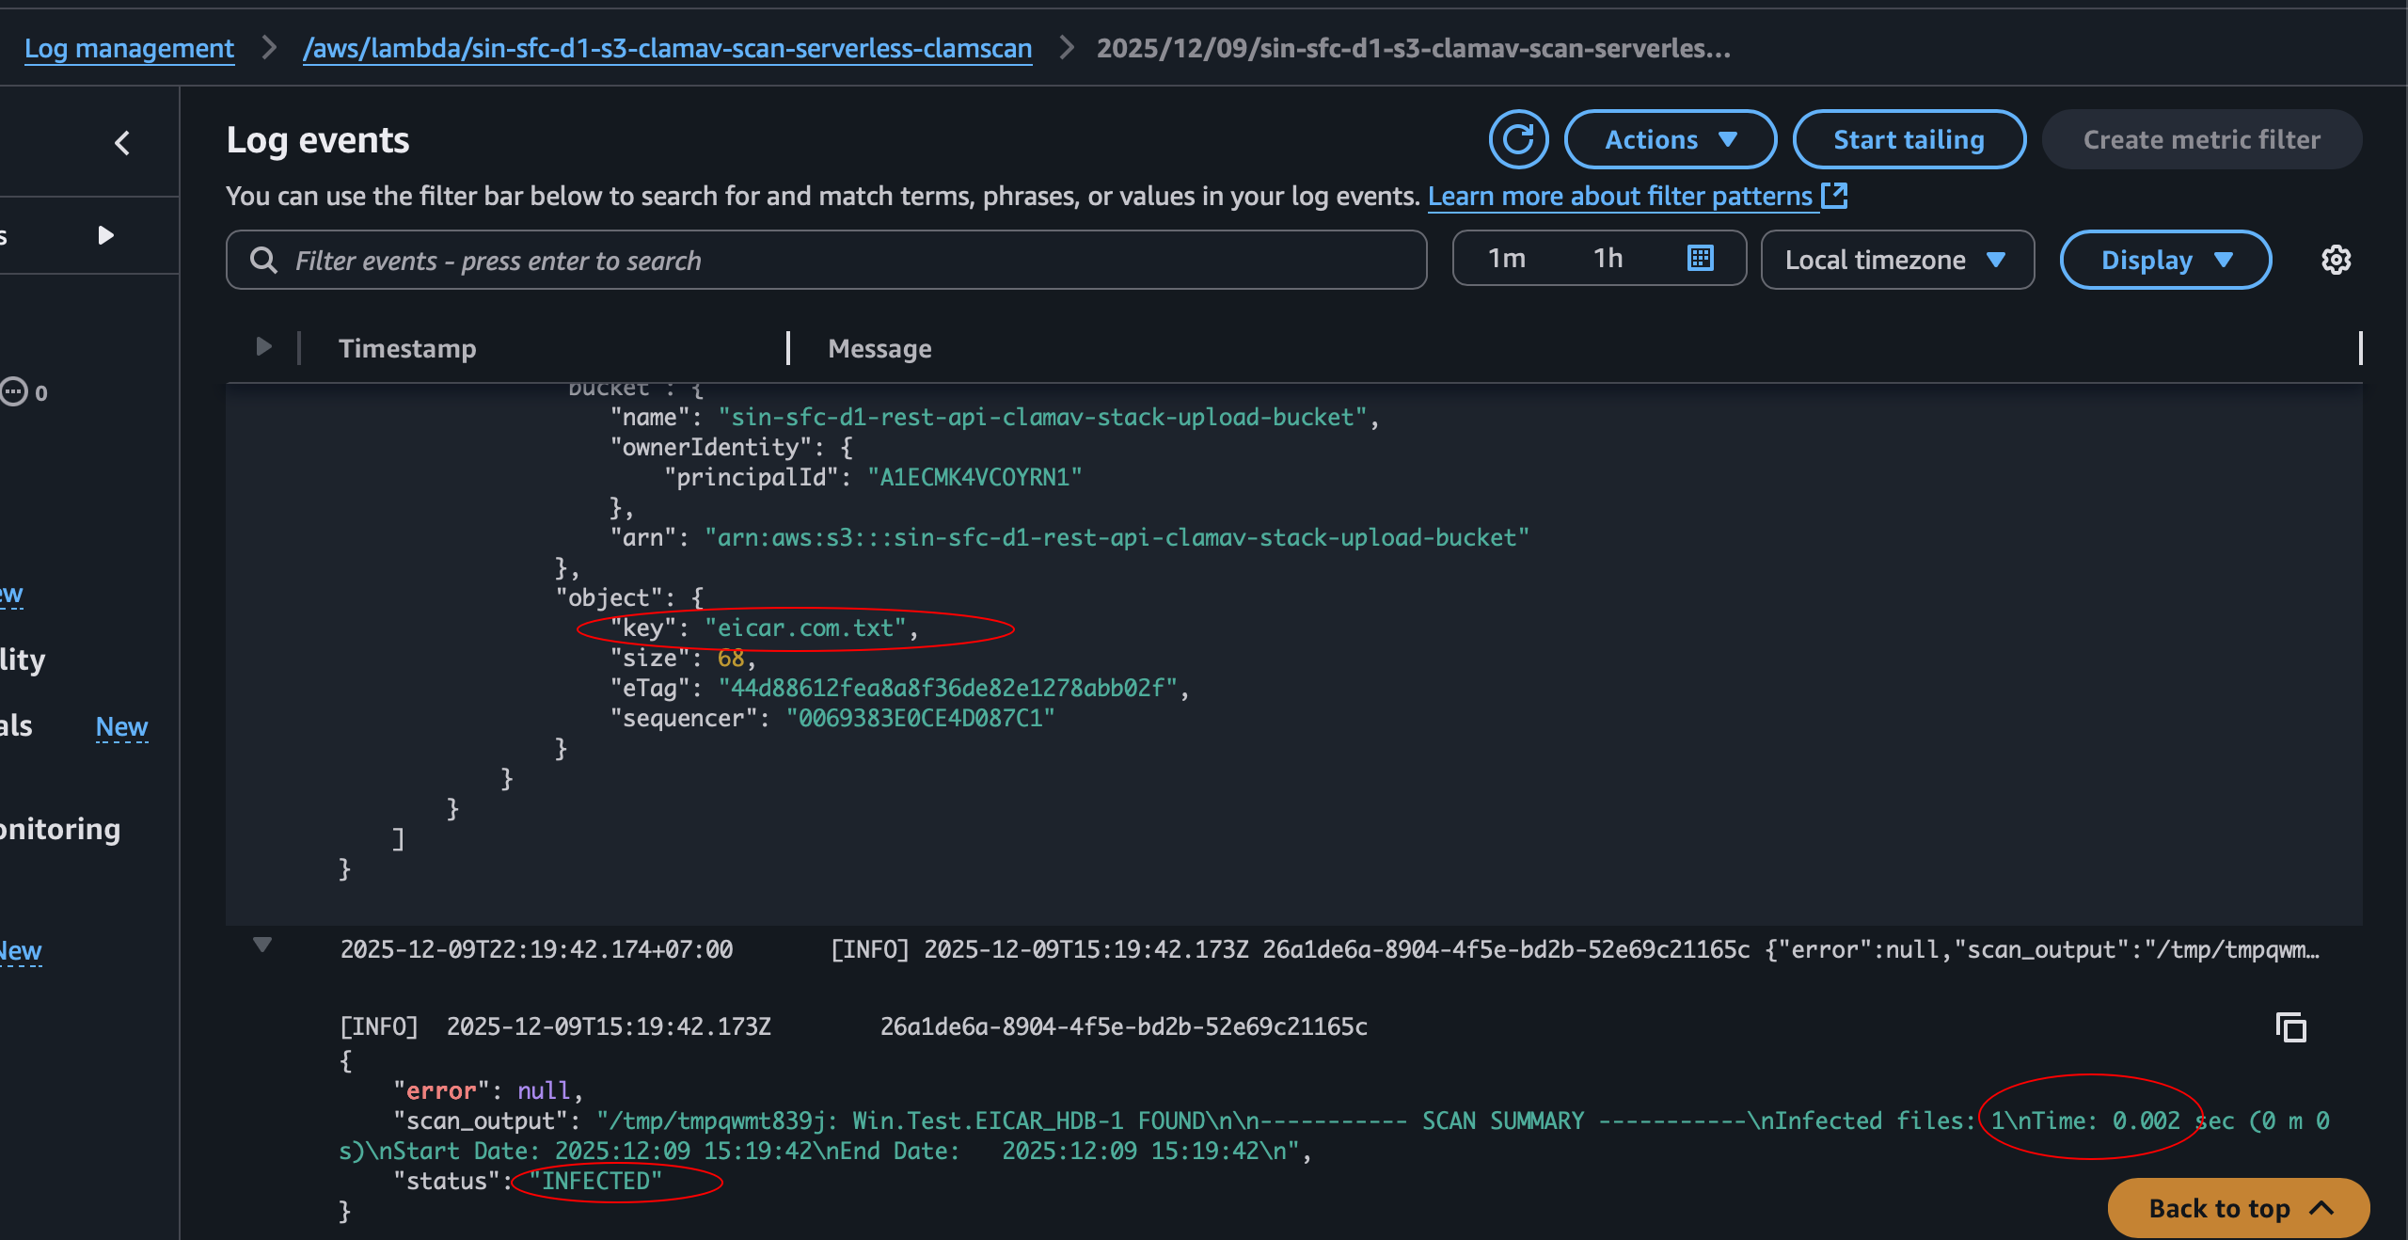Click the New badge link in sidebar

coord(121,726)
